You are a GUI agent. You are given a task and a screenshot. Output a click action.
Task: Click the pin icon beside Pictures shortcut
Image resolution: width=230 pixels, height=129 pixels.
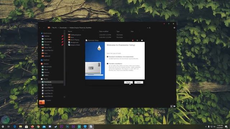point(62,44)
